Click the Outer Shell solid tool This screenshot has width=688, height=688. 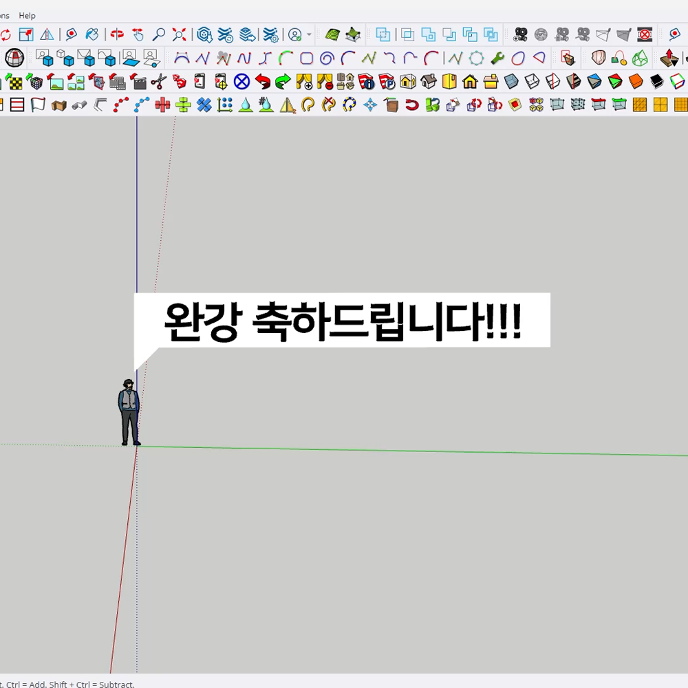coord(383,34)
